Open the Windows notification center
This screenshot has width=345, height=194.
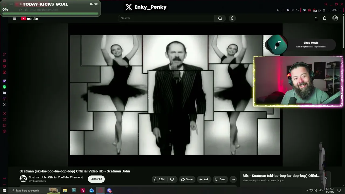point(339,190)
